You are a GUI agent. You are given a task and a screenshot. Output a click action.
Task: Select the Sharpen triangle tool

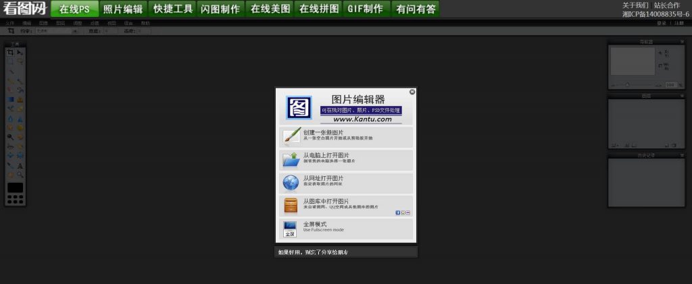coord(20,119)
